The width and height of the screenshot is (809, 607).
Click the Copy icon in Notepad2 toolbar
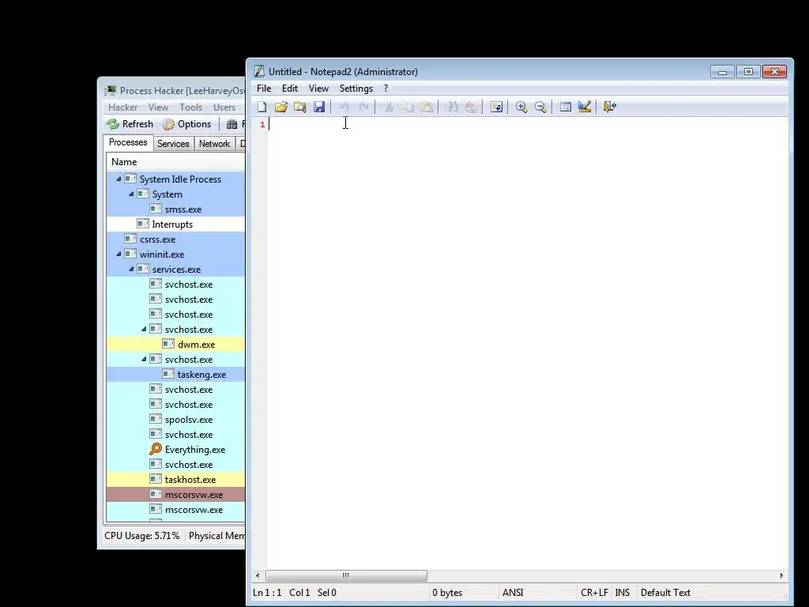(408, 107)
